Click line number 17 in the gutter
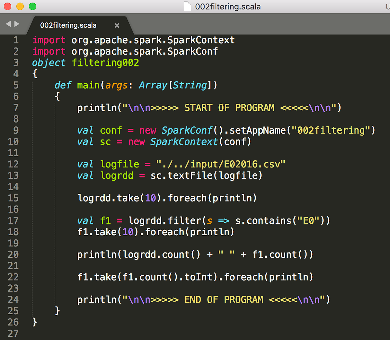Viewport: 390px width, 340px height. 13,220
